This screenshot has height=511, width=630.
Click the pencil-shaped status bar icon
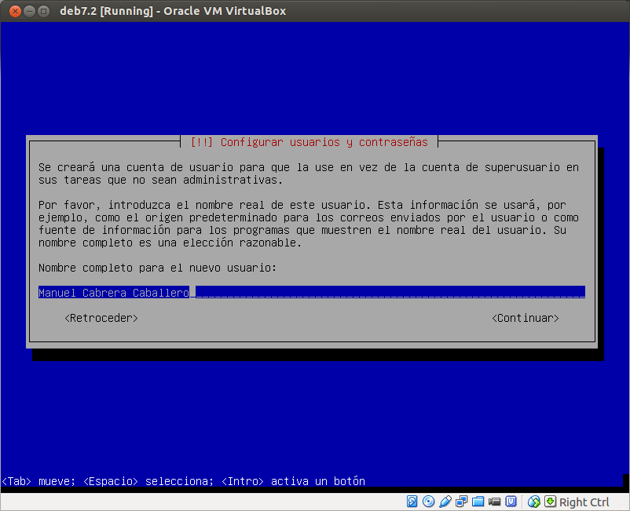tap(445, 501)
